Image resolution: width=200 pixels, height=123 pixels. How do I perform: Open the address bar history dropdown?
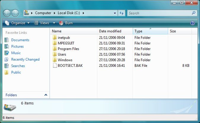[115, 13]
